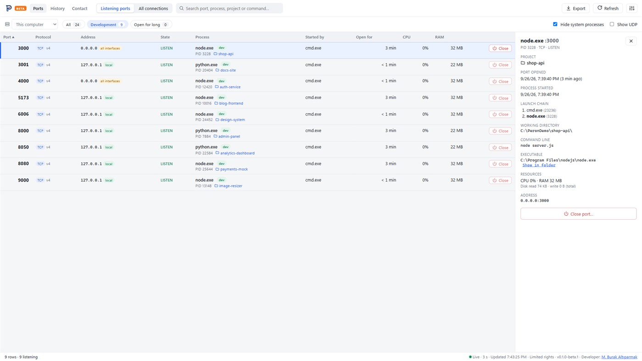The image size is (642, 361).
Task: Open the admin-panel project folder link
Action: pos(229,136)
